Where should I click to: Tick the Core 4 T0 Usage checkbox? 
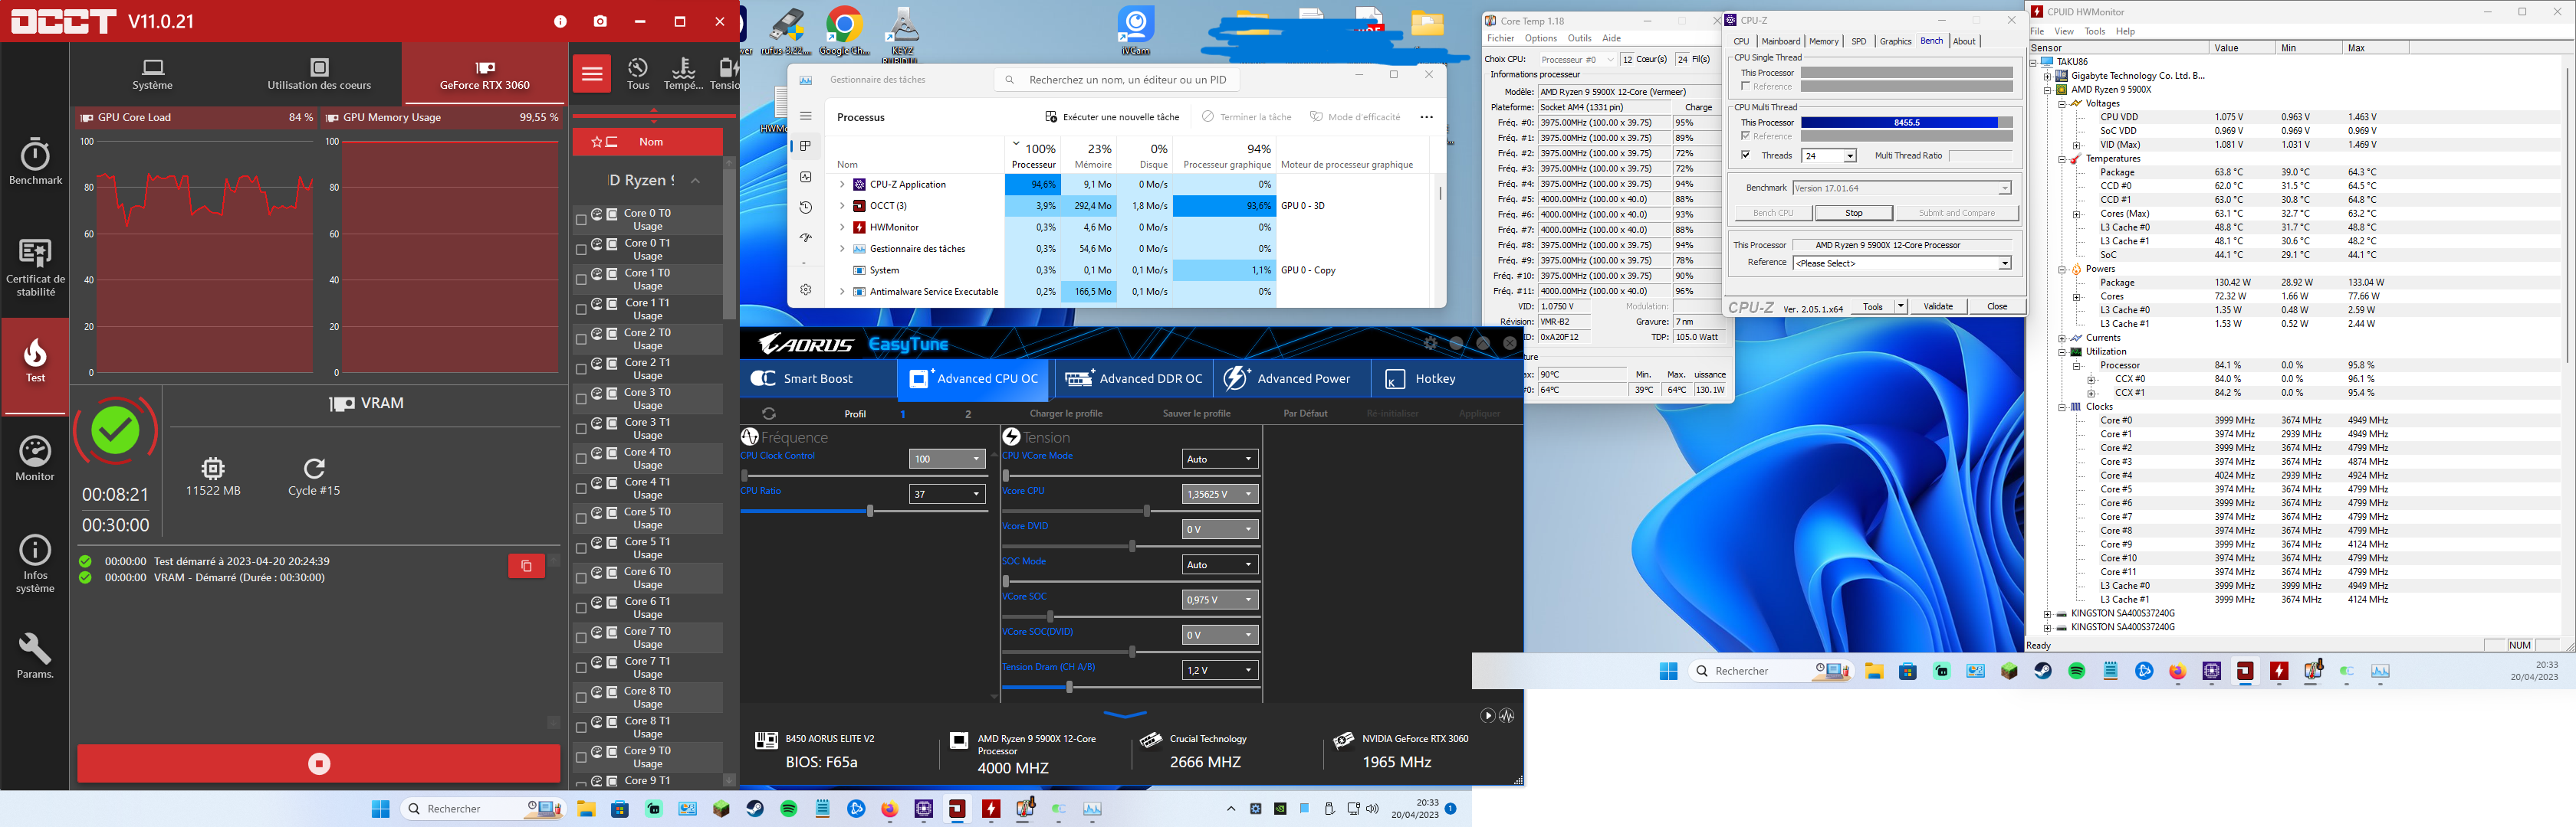click(x=581, y=459)
